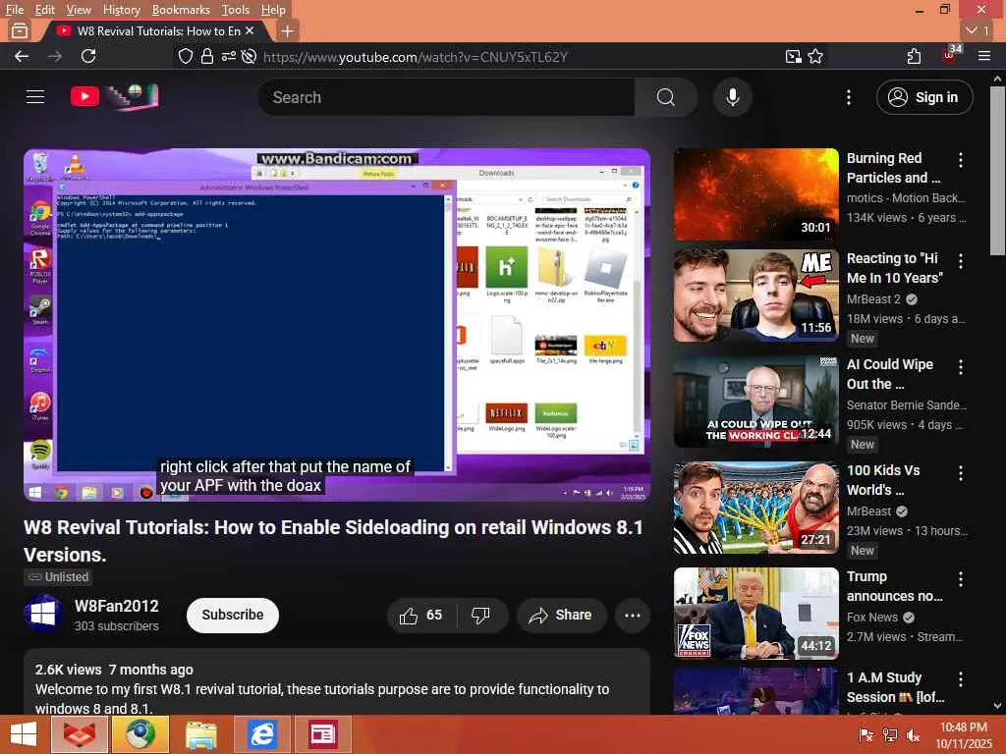
Task: Dislike this video
Action: pos(480,616)
